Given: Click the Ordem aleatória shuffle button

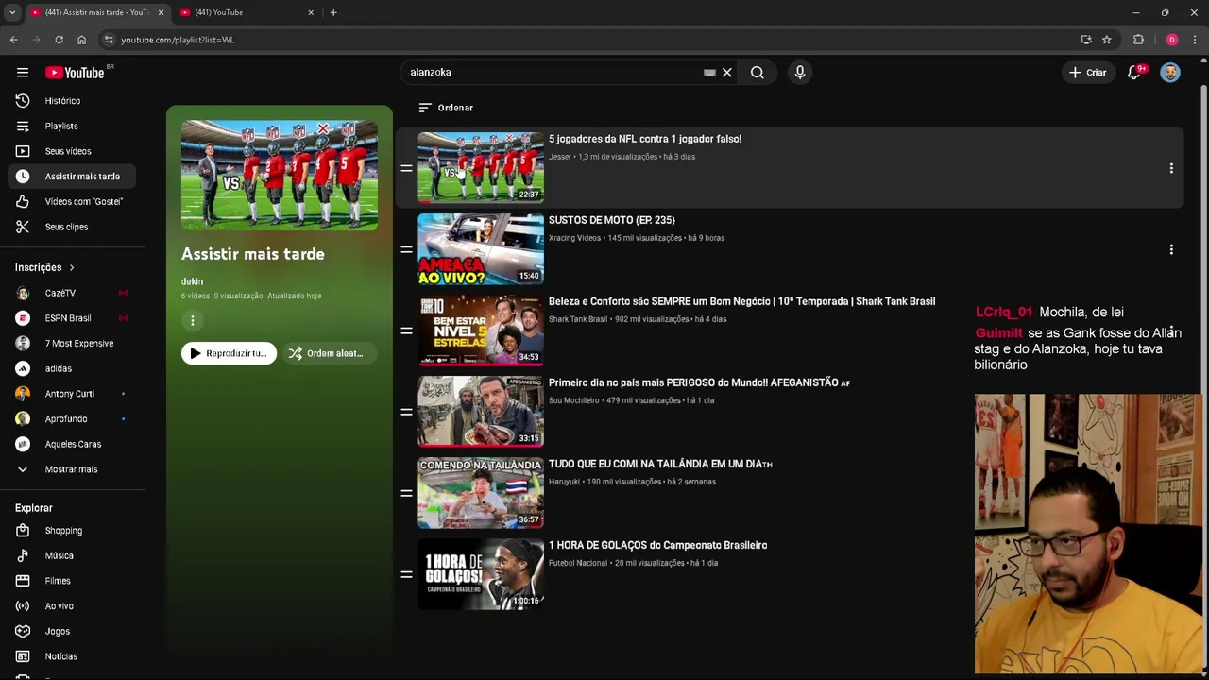Looking at the screenshot, I should point(328,353).
